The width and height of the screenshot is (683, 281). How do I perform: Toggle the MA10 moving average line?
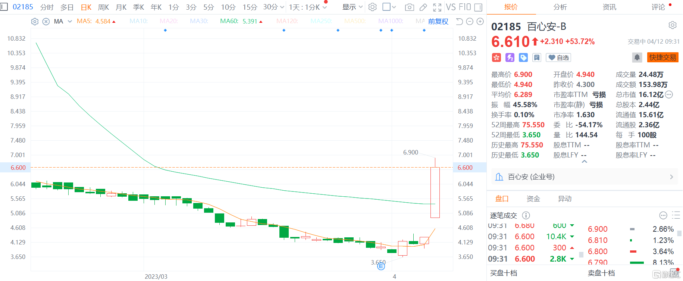[138, 21]
